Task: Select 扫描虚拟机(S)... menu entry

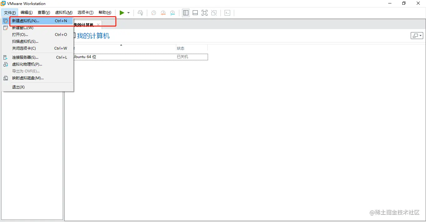Action: coord(37,42)
